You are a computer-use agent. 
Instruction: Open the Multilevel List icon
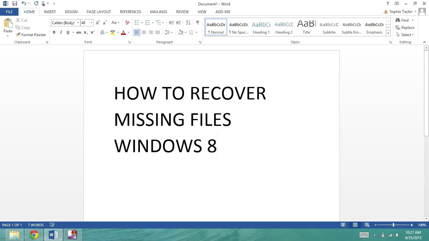click(158, 23)
